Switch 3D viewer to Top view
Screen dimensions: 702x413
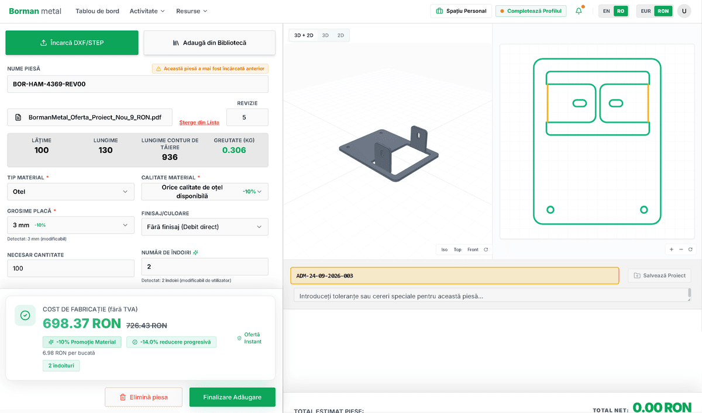click(457, 250)
